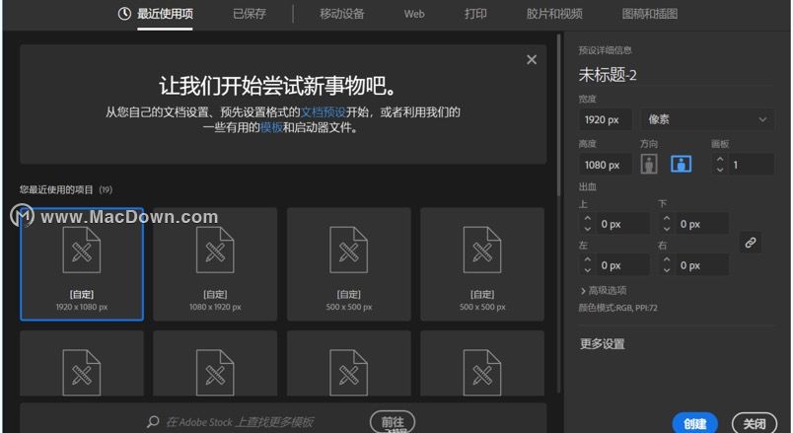Switch to the 已保存 tab
The height and width of the screenshot is (433, 793).
click(250, 14)
